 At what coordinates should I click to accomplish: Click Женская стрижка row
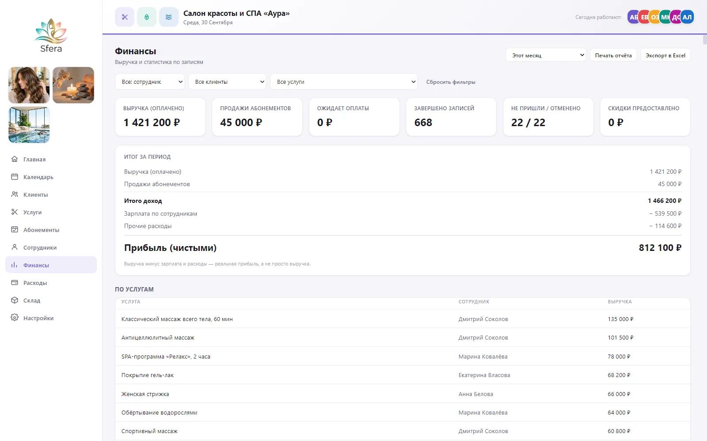pos(403,394)
